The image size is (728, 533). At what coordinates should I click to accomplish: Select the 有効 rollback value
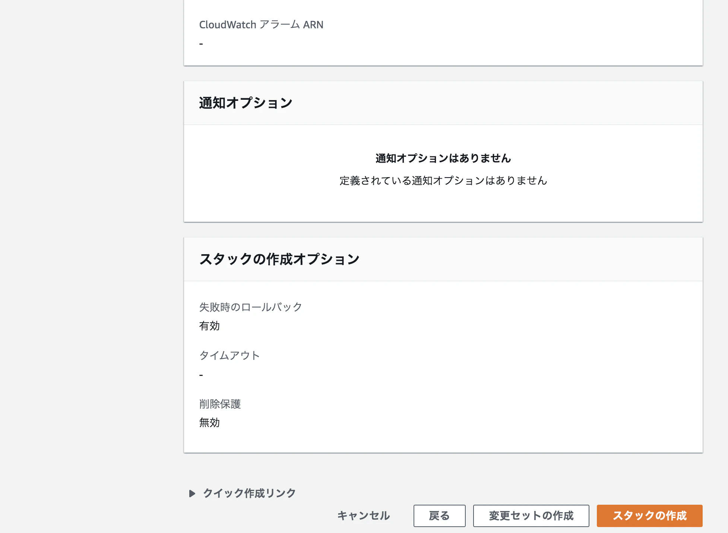click(209, 326)
